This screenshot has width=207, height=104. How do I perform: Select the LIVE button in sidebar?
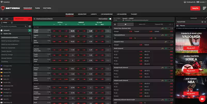pos(8,19)
